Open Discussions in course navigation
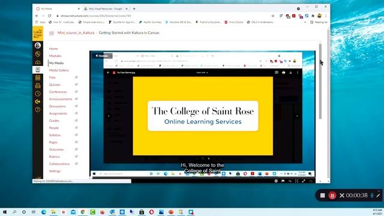 (x=58, y=106)
